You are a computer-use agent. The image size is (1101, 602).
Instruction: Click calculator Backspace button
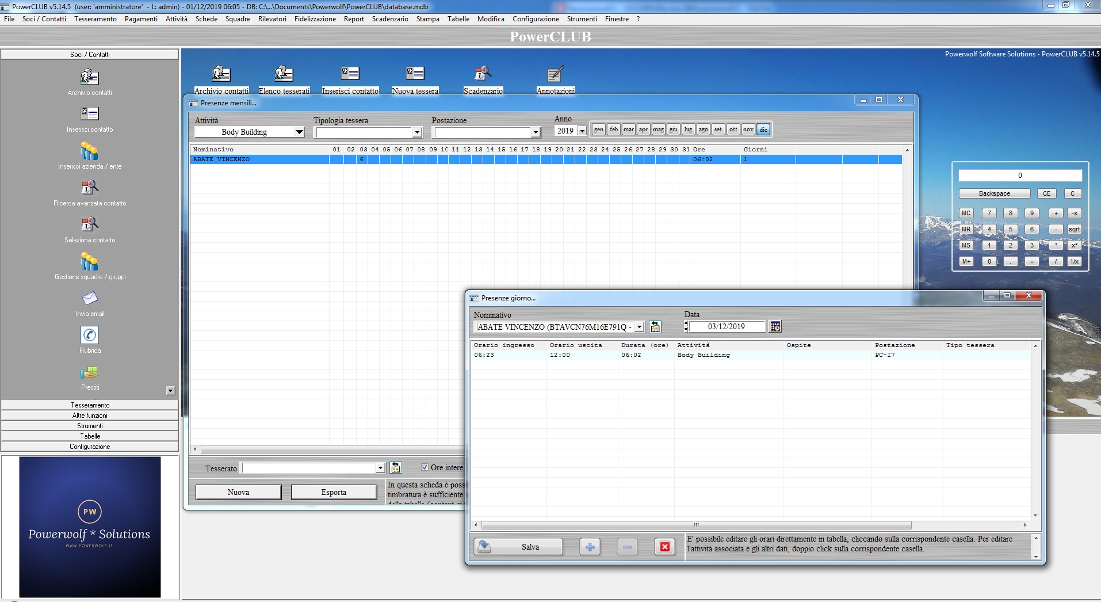[x=994, y=193]
